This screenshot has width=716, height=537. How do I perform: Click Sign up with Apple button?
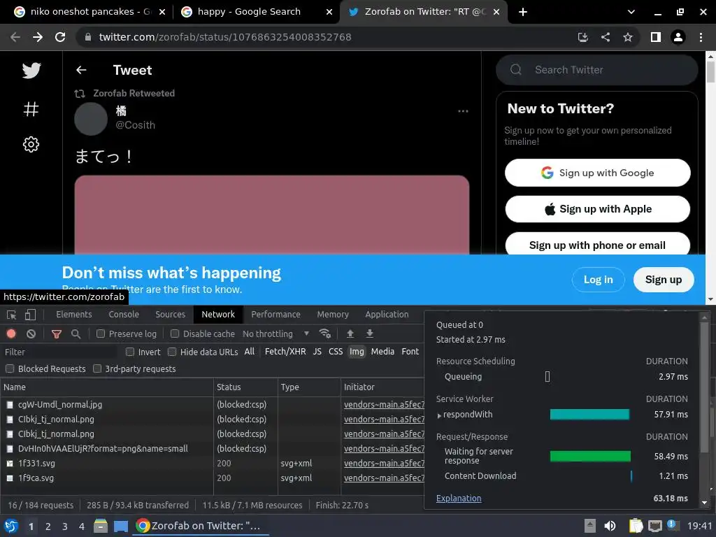tap(597, 209)
